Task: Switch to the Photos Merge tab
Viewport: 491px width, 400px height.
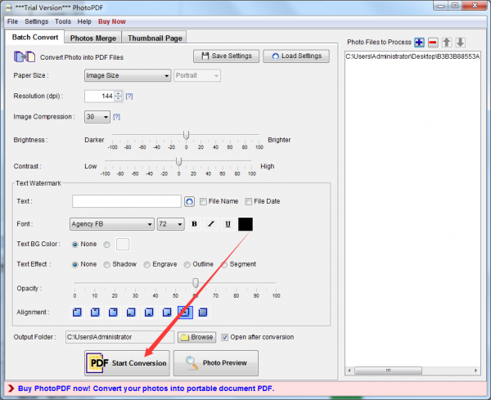Action: tap(93, 38)
